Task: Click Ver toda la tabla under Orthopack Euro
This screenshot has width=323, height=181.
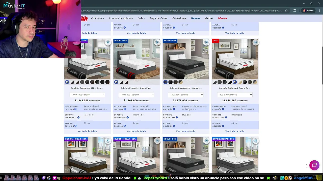Action: coord(235,131)
